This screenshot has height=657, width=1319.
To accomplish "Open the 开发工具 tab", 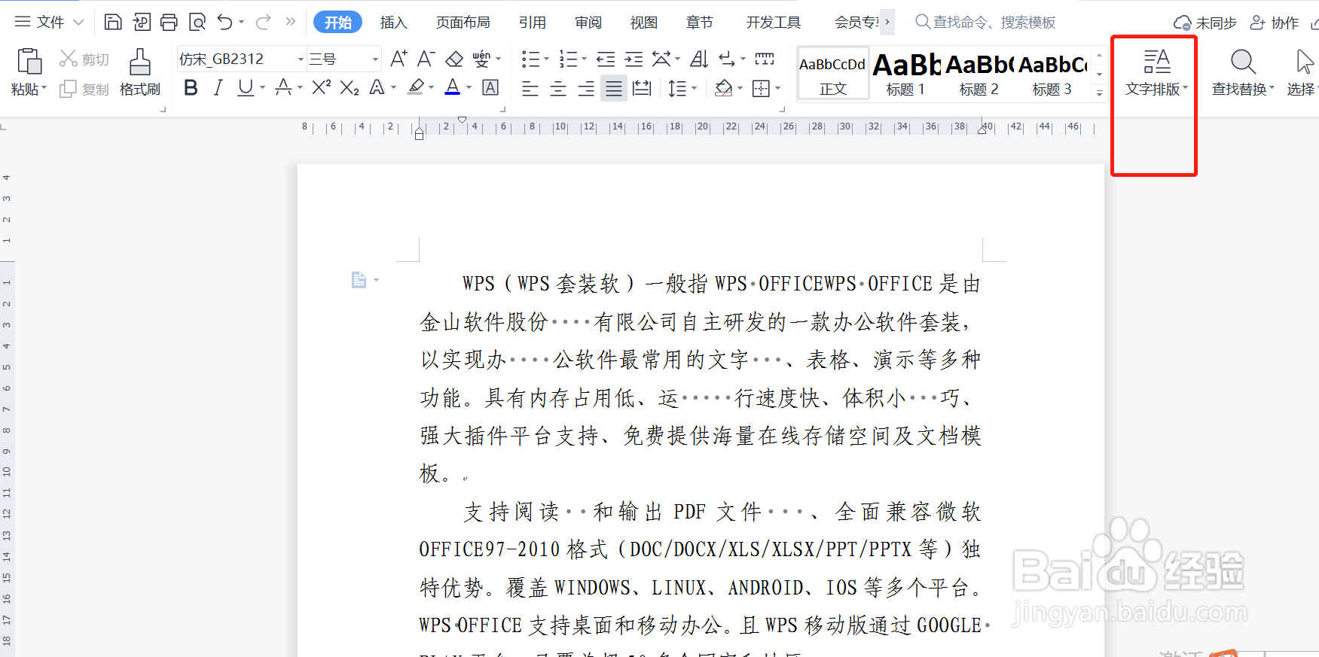I will click(773, 23).
